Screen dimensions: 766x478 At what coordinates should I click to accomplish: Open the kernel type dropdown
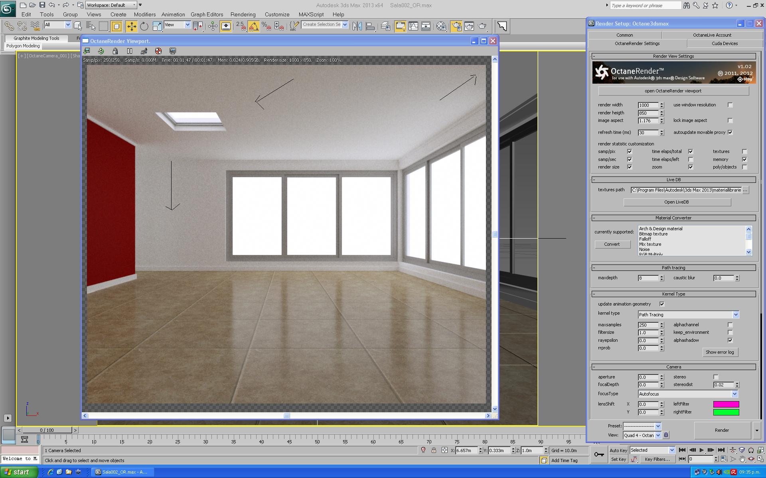point(736,315)
